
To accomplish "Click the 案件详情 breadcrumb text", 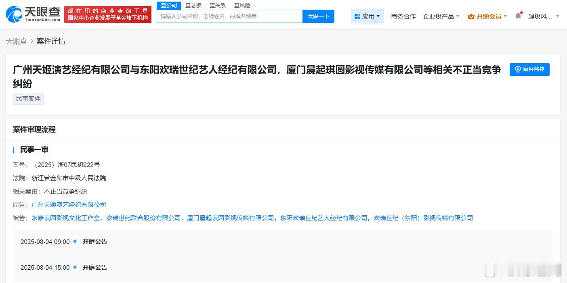I will point(51,41).
